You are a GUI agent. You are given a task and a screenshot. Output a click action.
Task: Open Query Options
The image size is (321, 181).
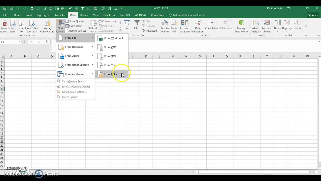click(x=75, y=97)
